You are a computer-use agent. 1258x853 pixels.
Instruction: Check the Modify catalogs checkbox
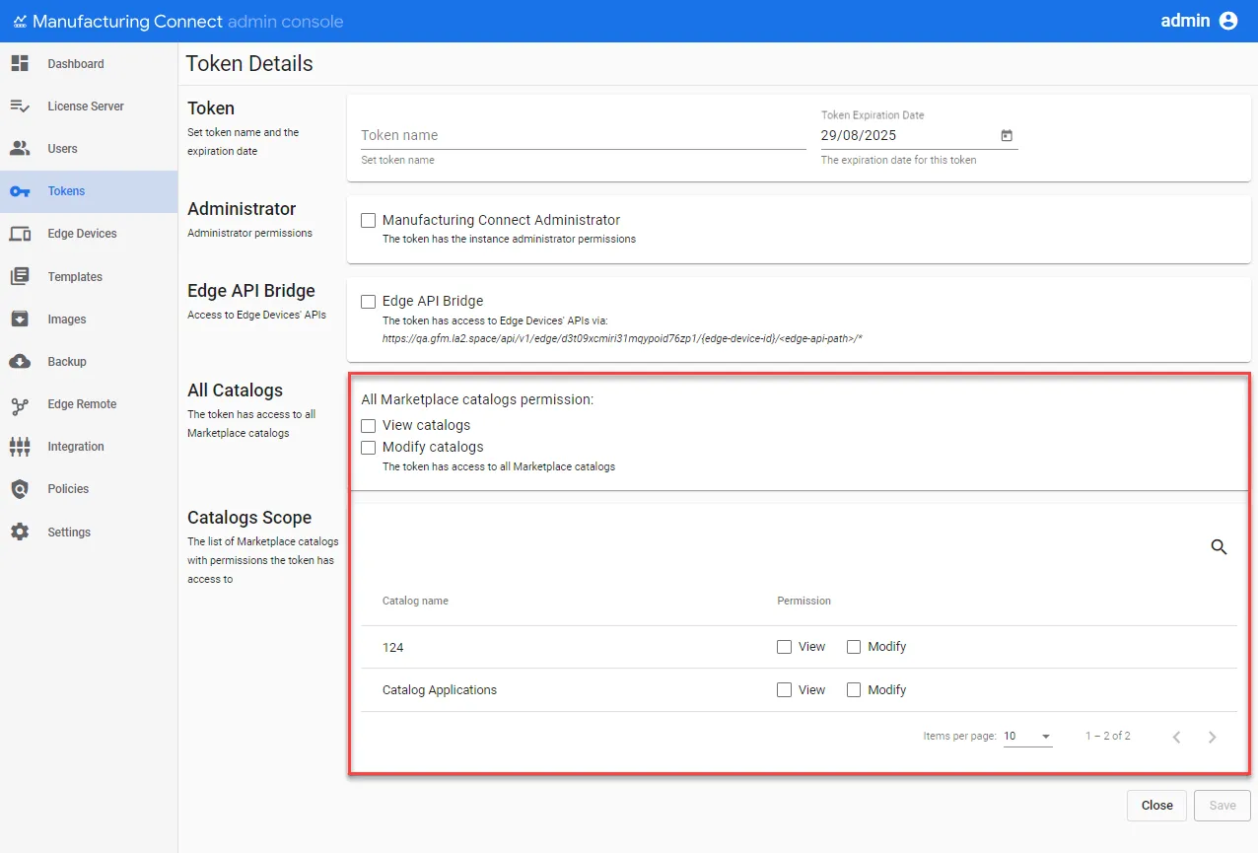click(369, 448)
